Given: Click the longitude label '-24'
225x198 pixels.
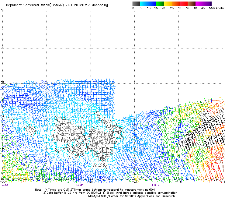Looking at the screenshot, I should (x=91, y=182).
